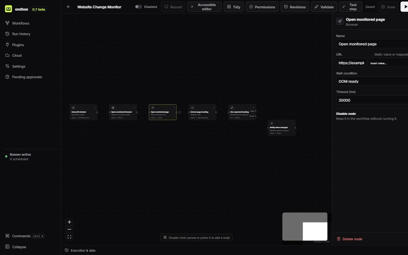Image resolution: width=408 pixels, height=255 pixels.
Task: Click the Record button
Action: point(173,7)
